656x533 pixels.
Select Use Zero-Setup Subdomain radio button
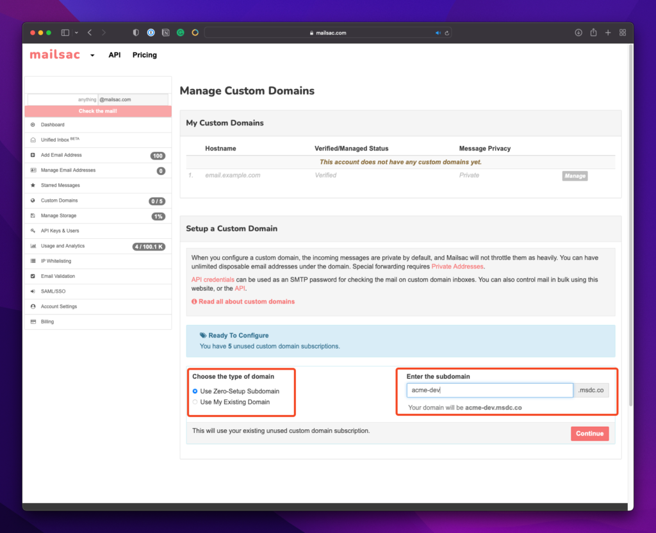pyautogui.click(x=195, y=391)
